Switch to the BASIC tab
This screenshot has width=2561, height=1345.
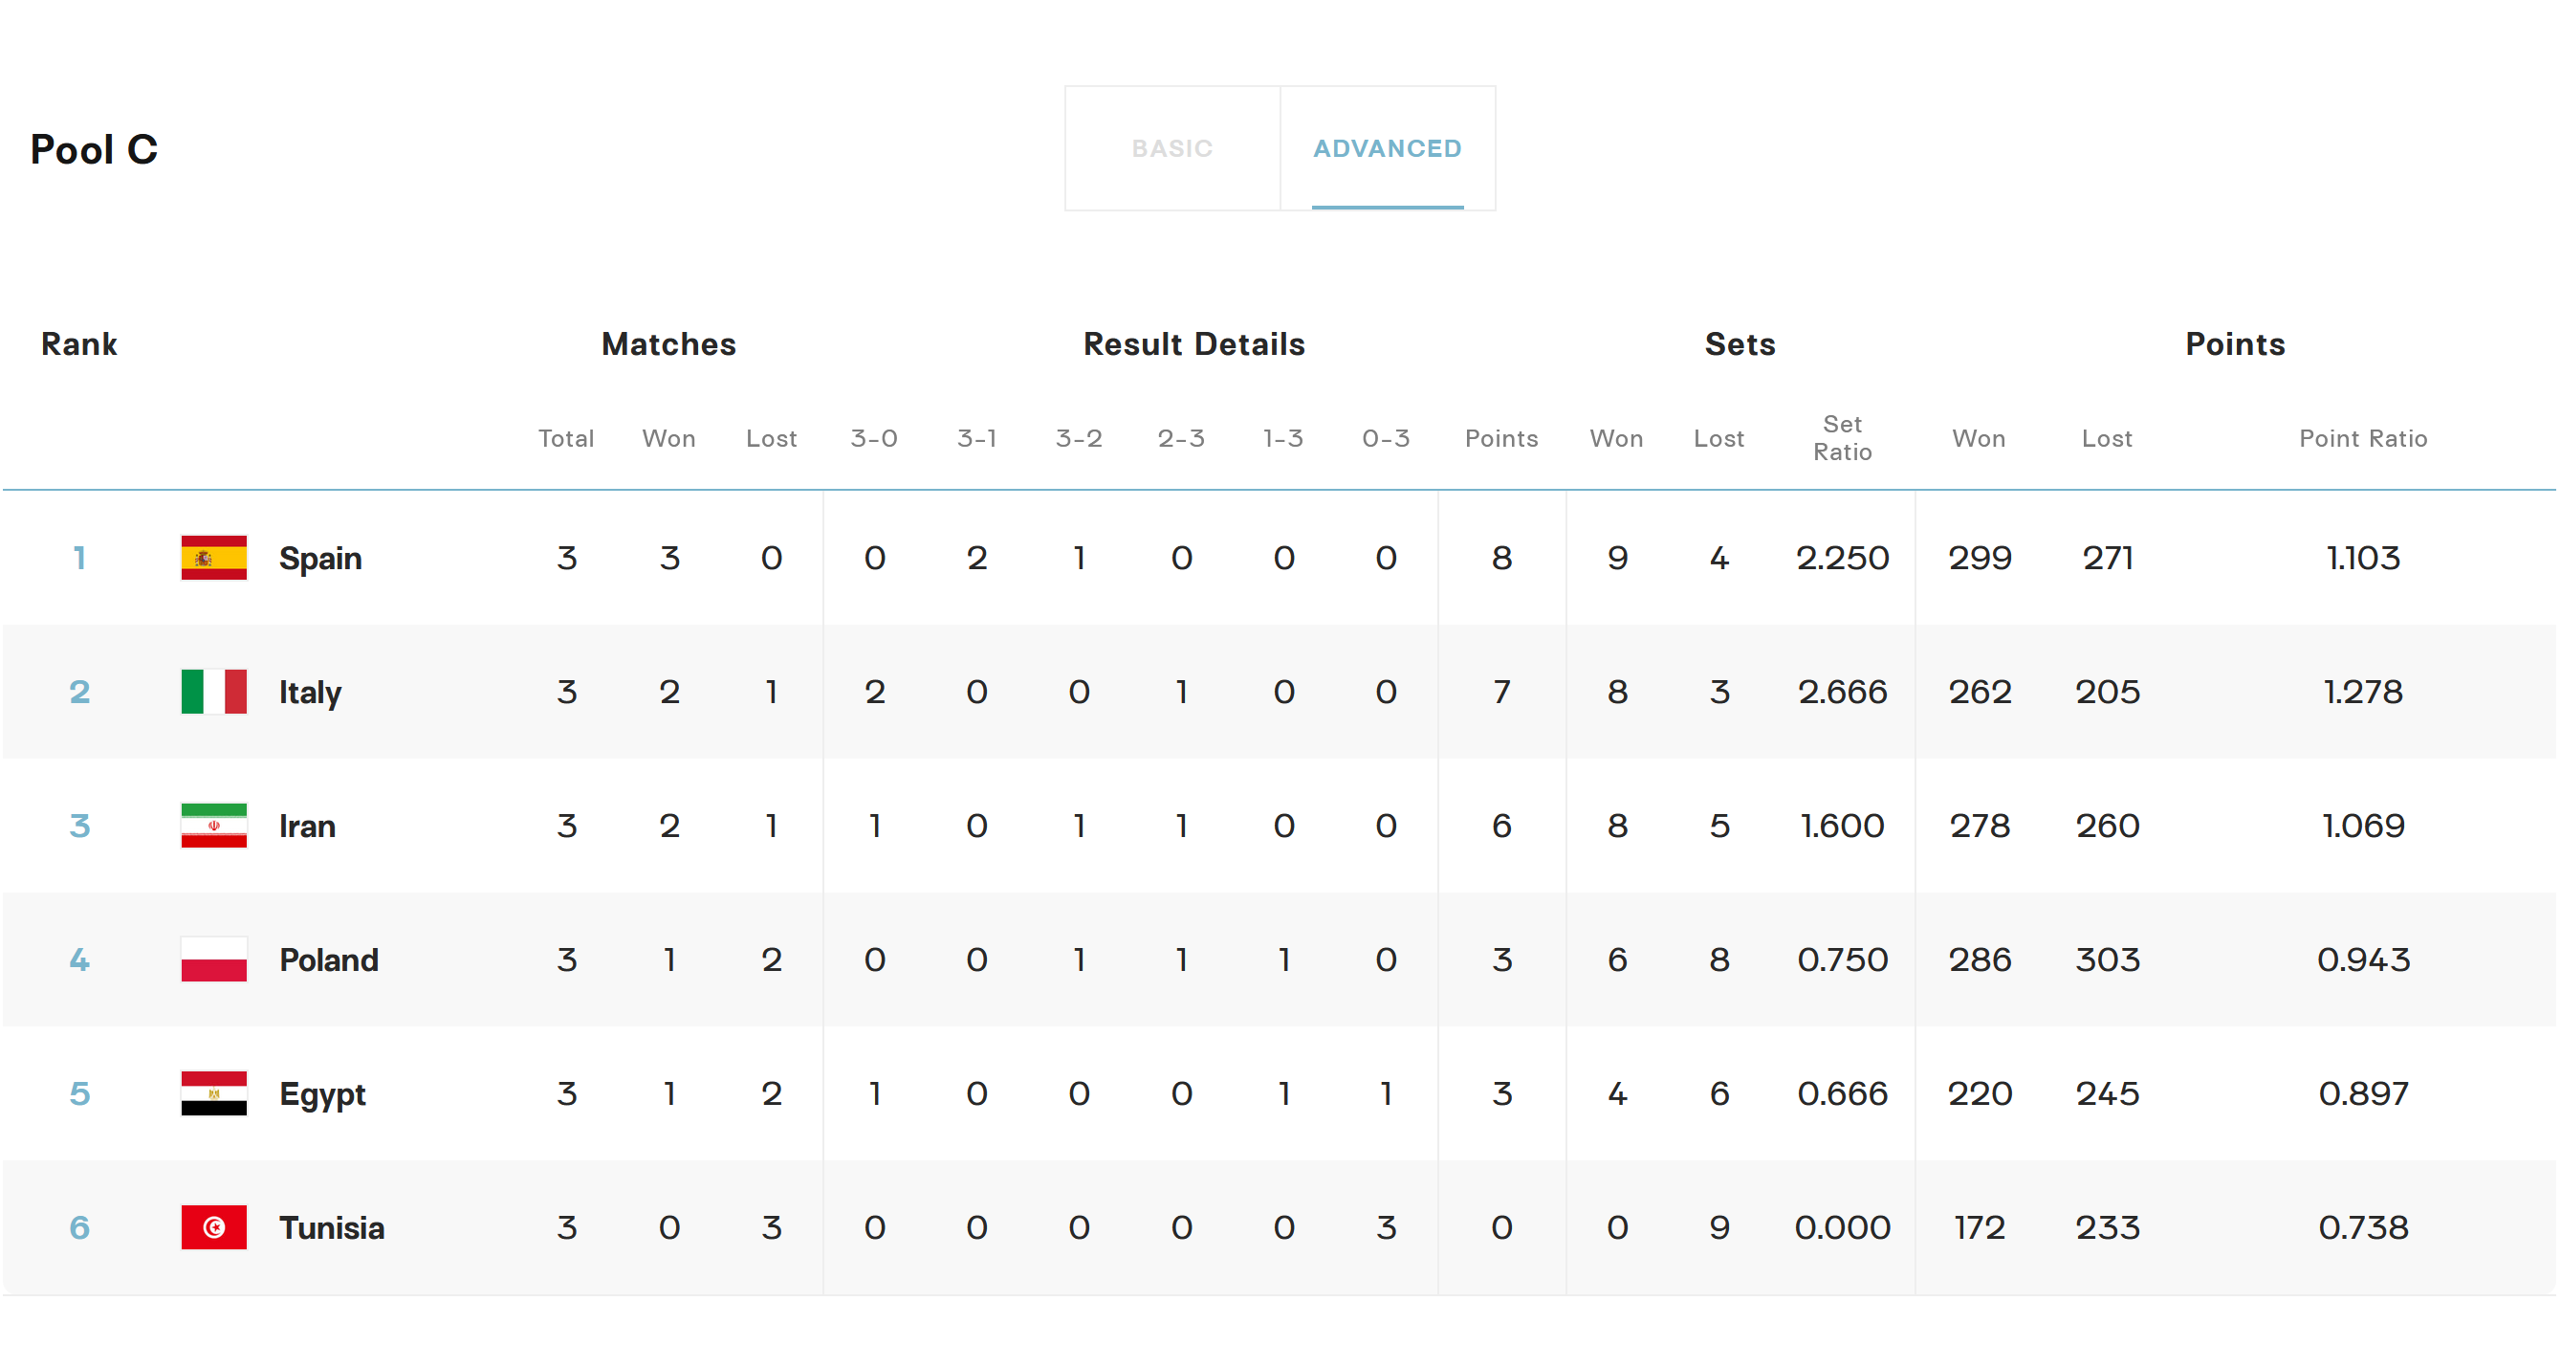coord(1172,148)
